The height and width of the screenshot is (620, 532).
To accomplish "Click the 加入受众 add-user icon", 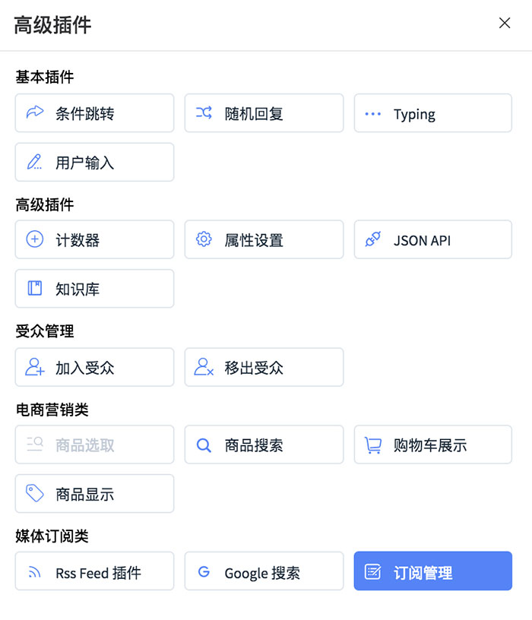I will pos(35,367).
